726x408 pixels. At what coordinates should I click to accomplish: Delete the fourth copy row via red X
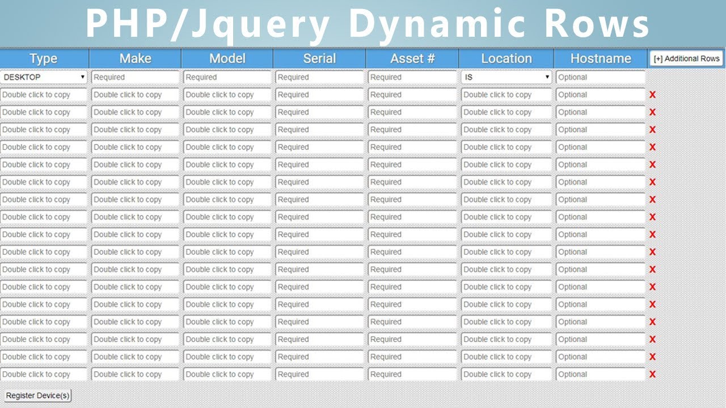(652, 147)
